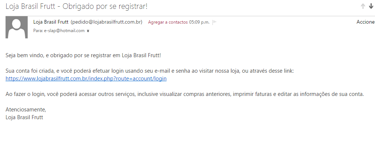Click the Agregar a contactos link
Image resolution: width=375 pixels, height=145 pixels.
point(168,22)
